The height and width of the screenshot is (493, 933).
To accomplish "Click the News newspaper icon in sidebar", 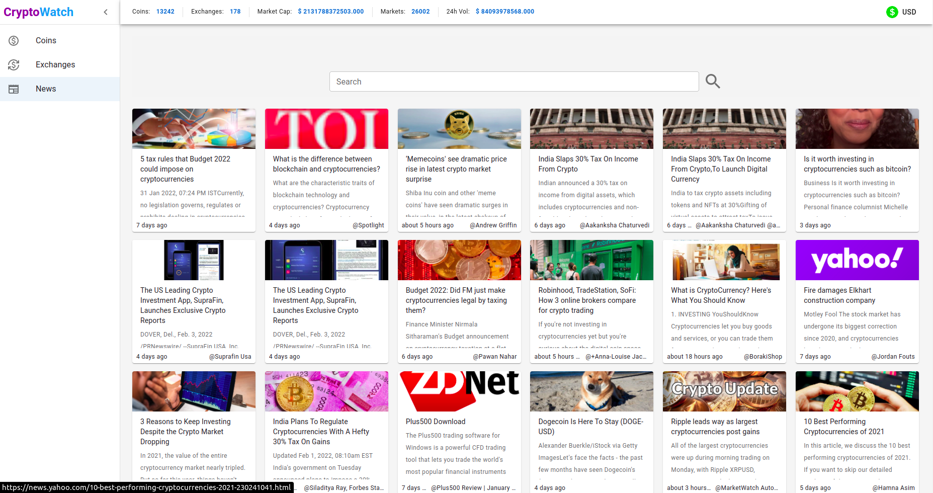I will coord(14,89).
